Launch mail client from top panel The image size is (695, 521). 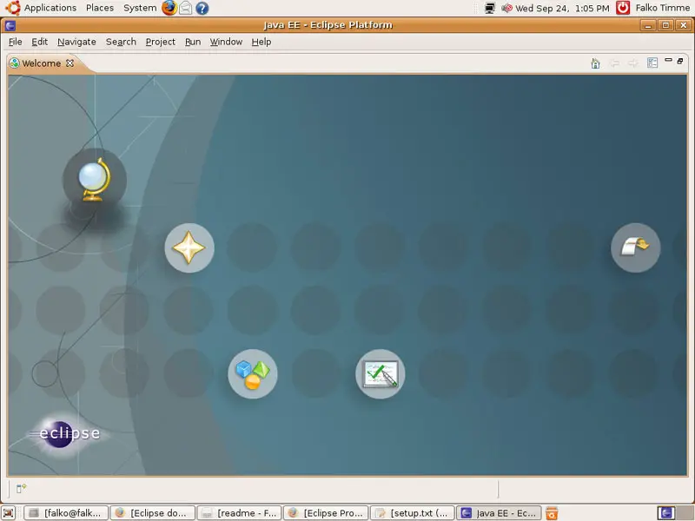pyautogui.click(x=185, y=8)
